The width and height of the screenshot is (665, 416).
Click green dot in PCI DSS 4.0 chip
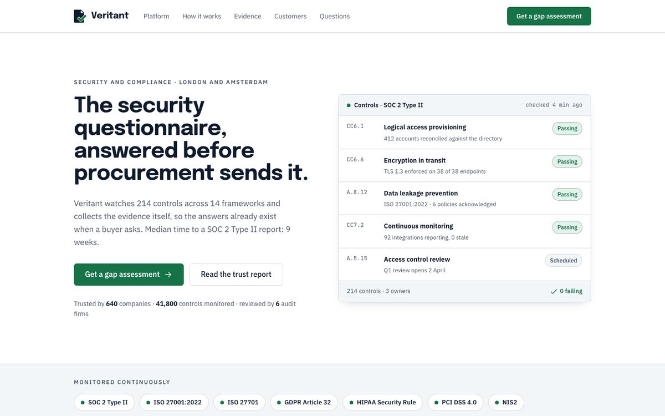click(x=437, y=403)
